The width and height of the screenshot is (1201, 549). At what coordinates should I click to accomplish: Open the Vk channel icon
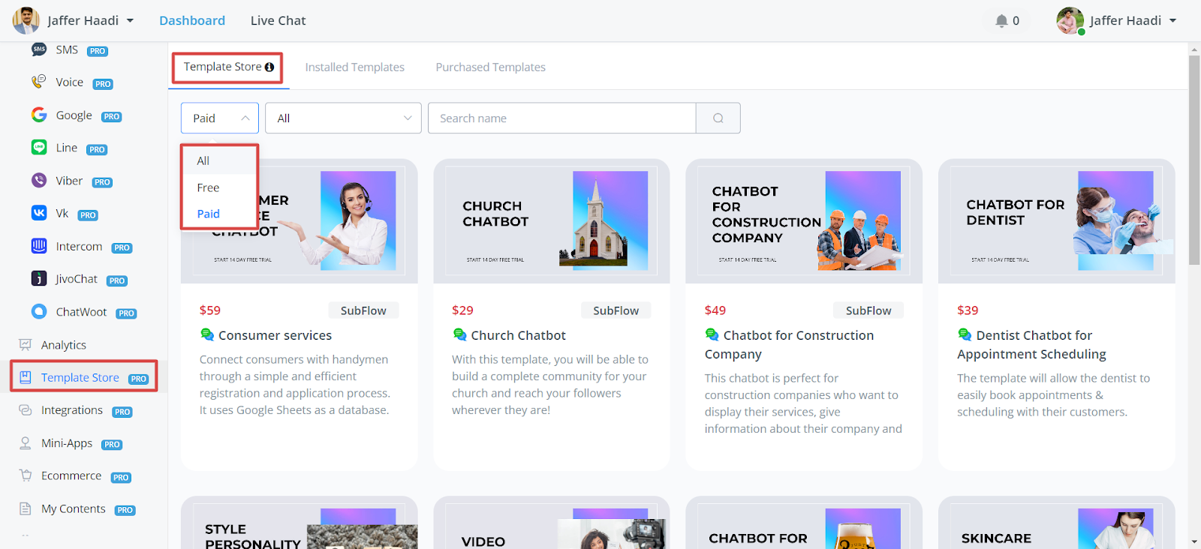pyautogui.click(x=39, y=213)
